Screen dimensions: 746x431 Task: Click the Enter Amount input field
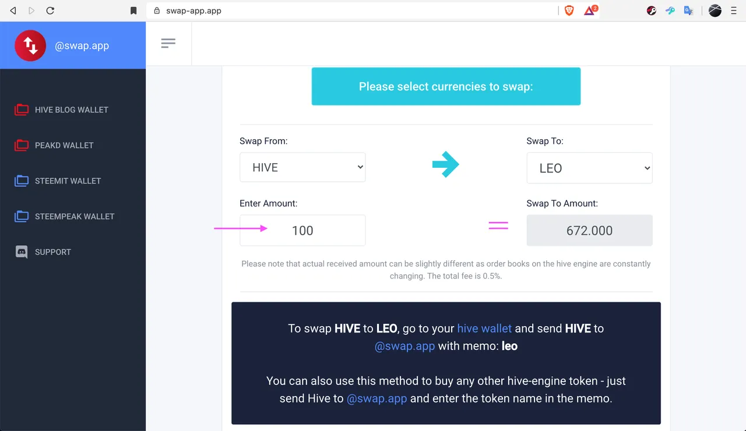(302, 230)
